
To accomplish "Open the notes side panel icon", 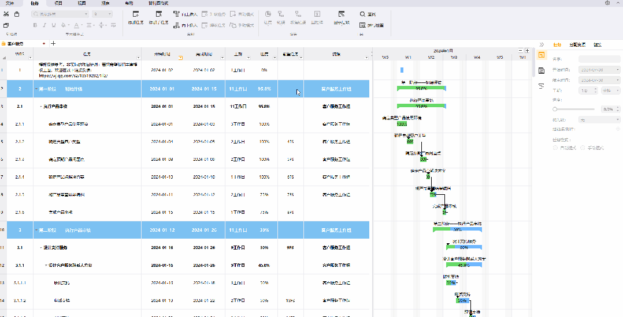I will (541, 70).
